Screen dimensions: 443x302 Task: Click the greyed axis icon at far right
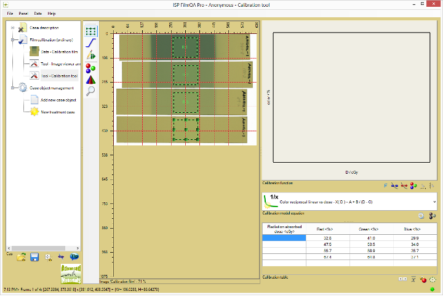click(x=431, y=186)
